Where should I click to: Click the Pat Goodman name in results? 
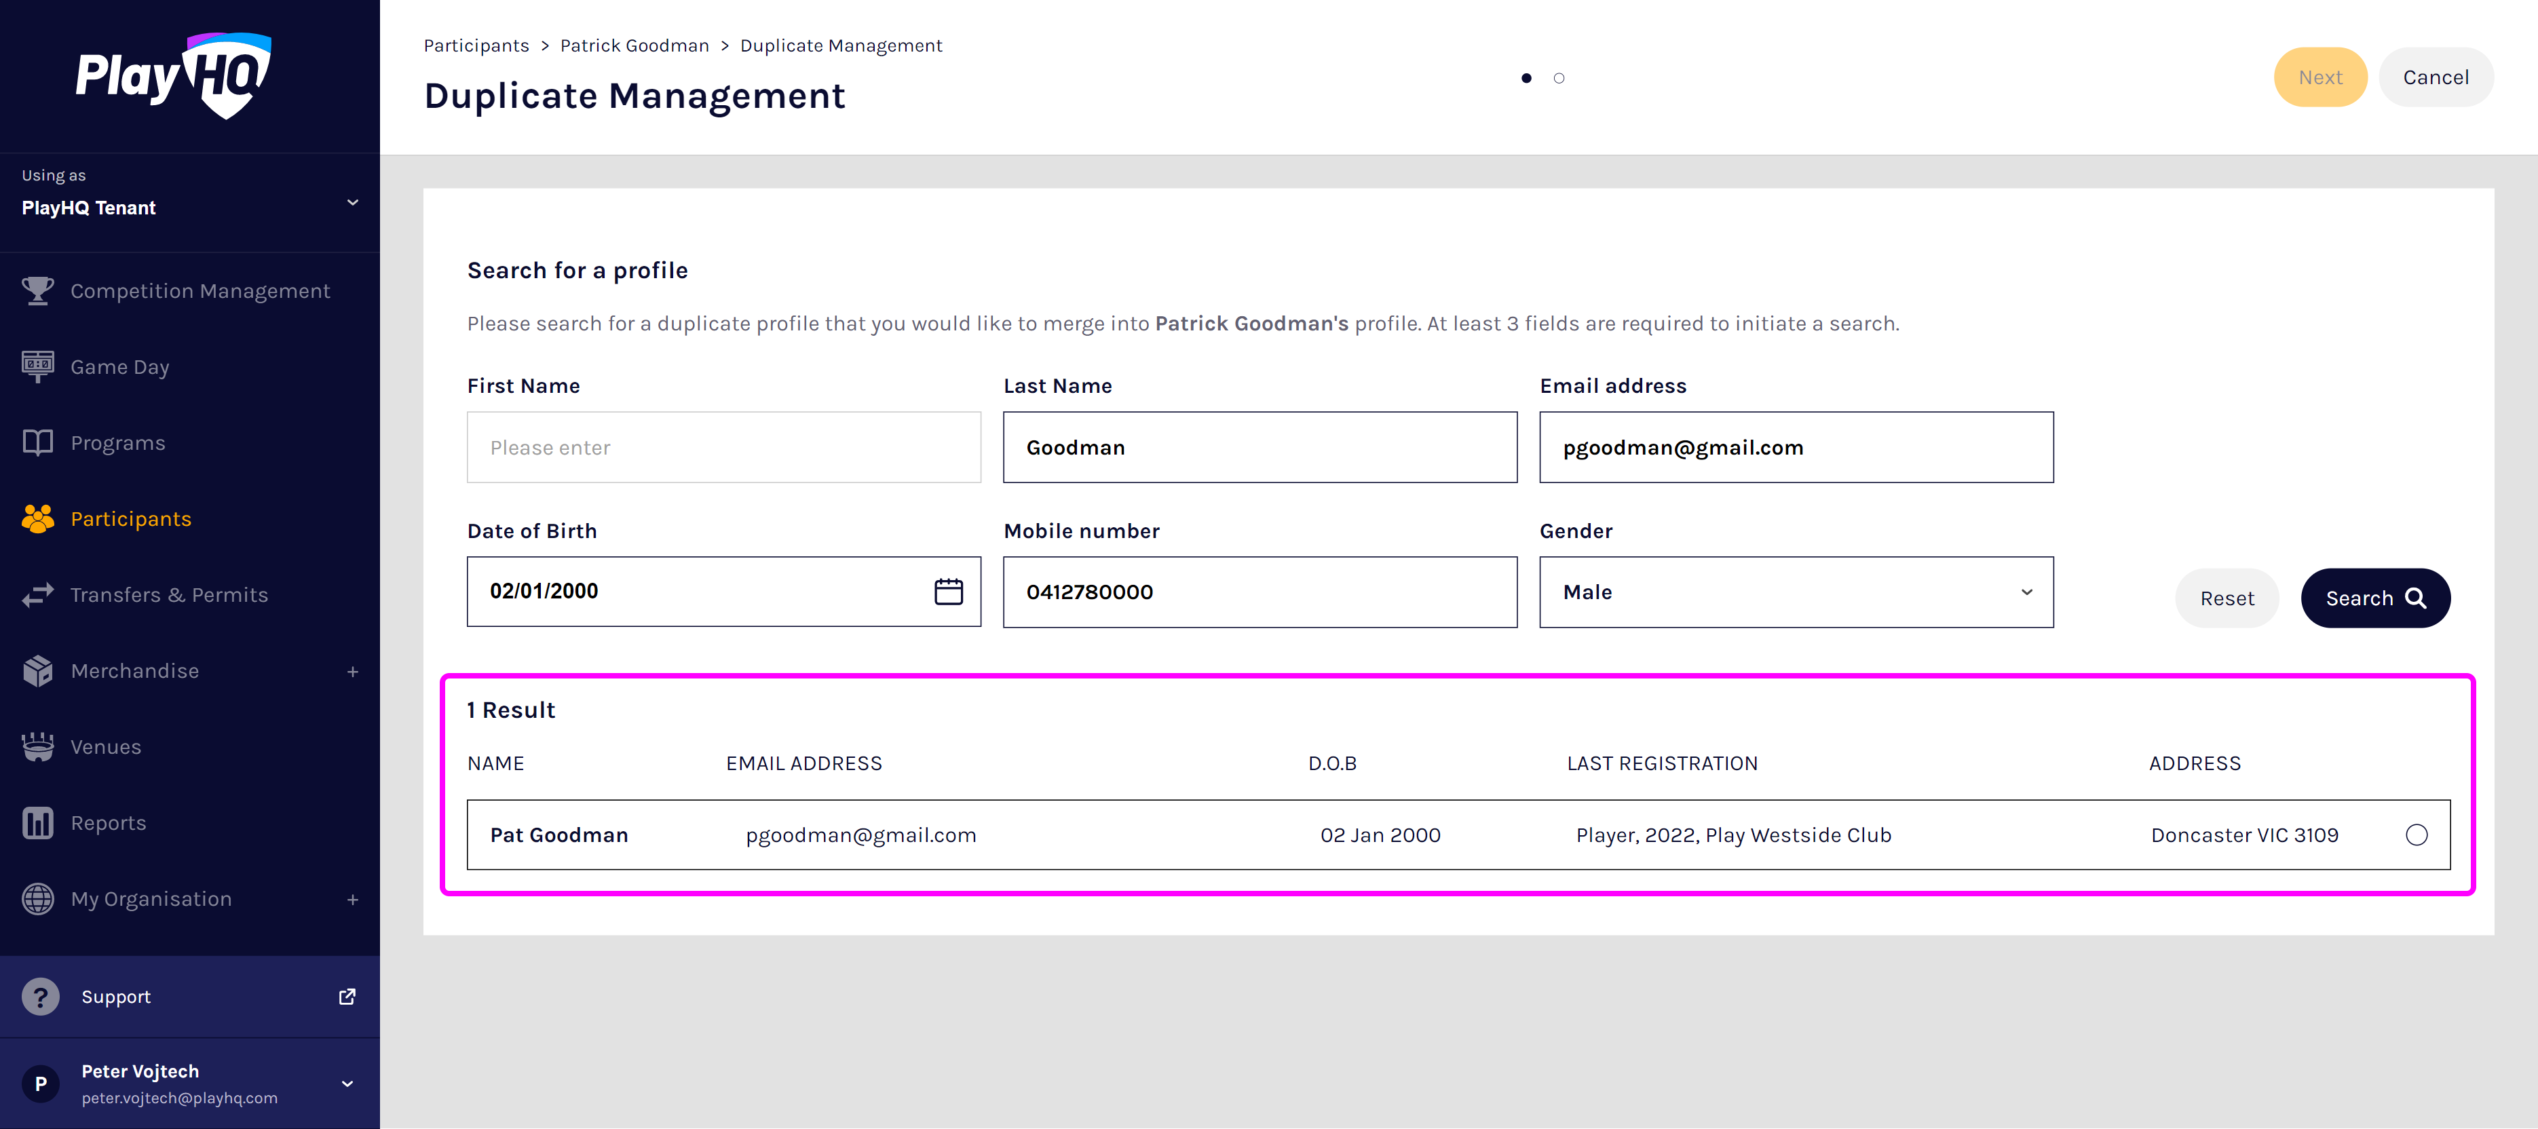pos(558,835)
